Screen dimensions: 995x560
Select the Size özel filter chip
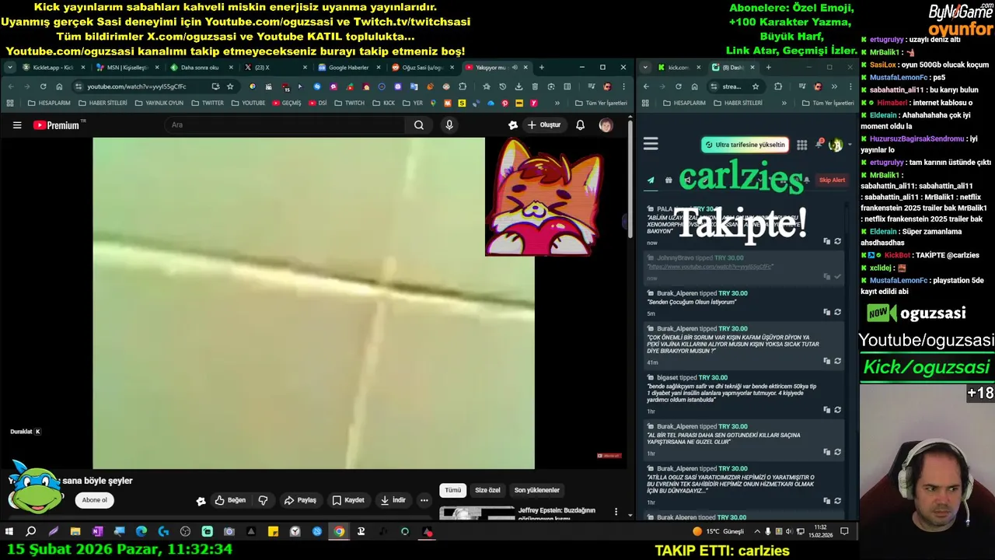(487, 490)
